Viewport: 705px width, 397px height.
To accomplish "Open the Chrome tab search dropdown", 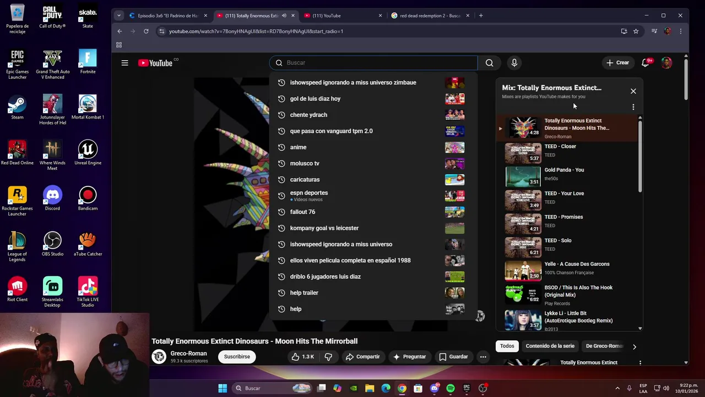I will pyautogui.click(x=118, y=15).
